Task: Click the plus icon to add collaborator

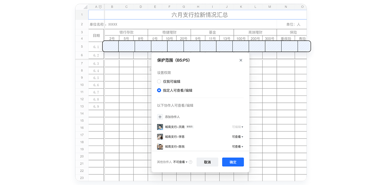Action: click(160, 117)
